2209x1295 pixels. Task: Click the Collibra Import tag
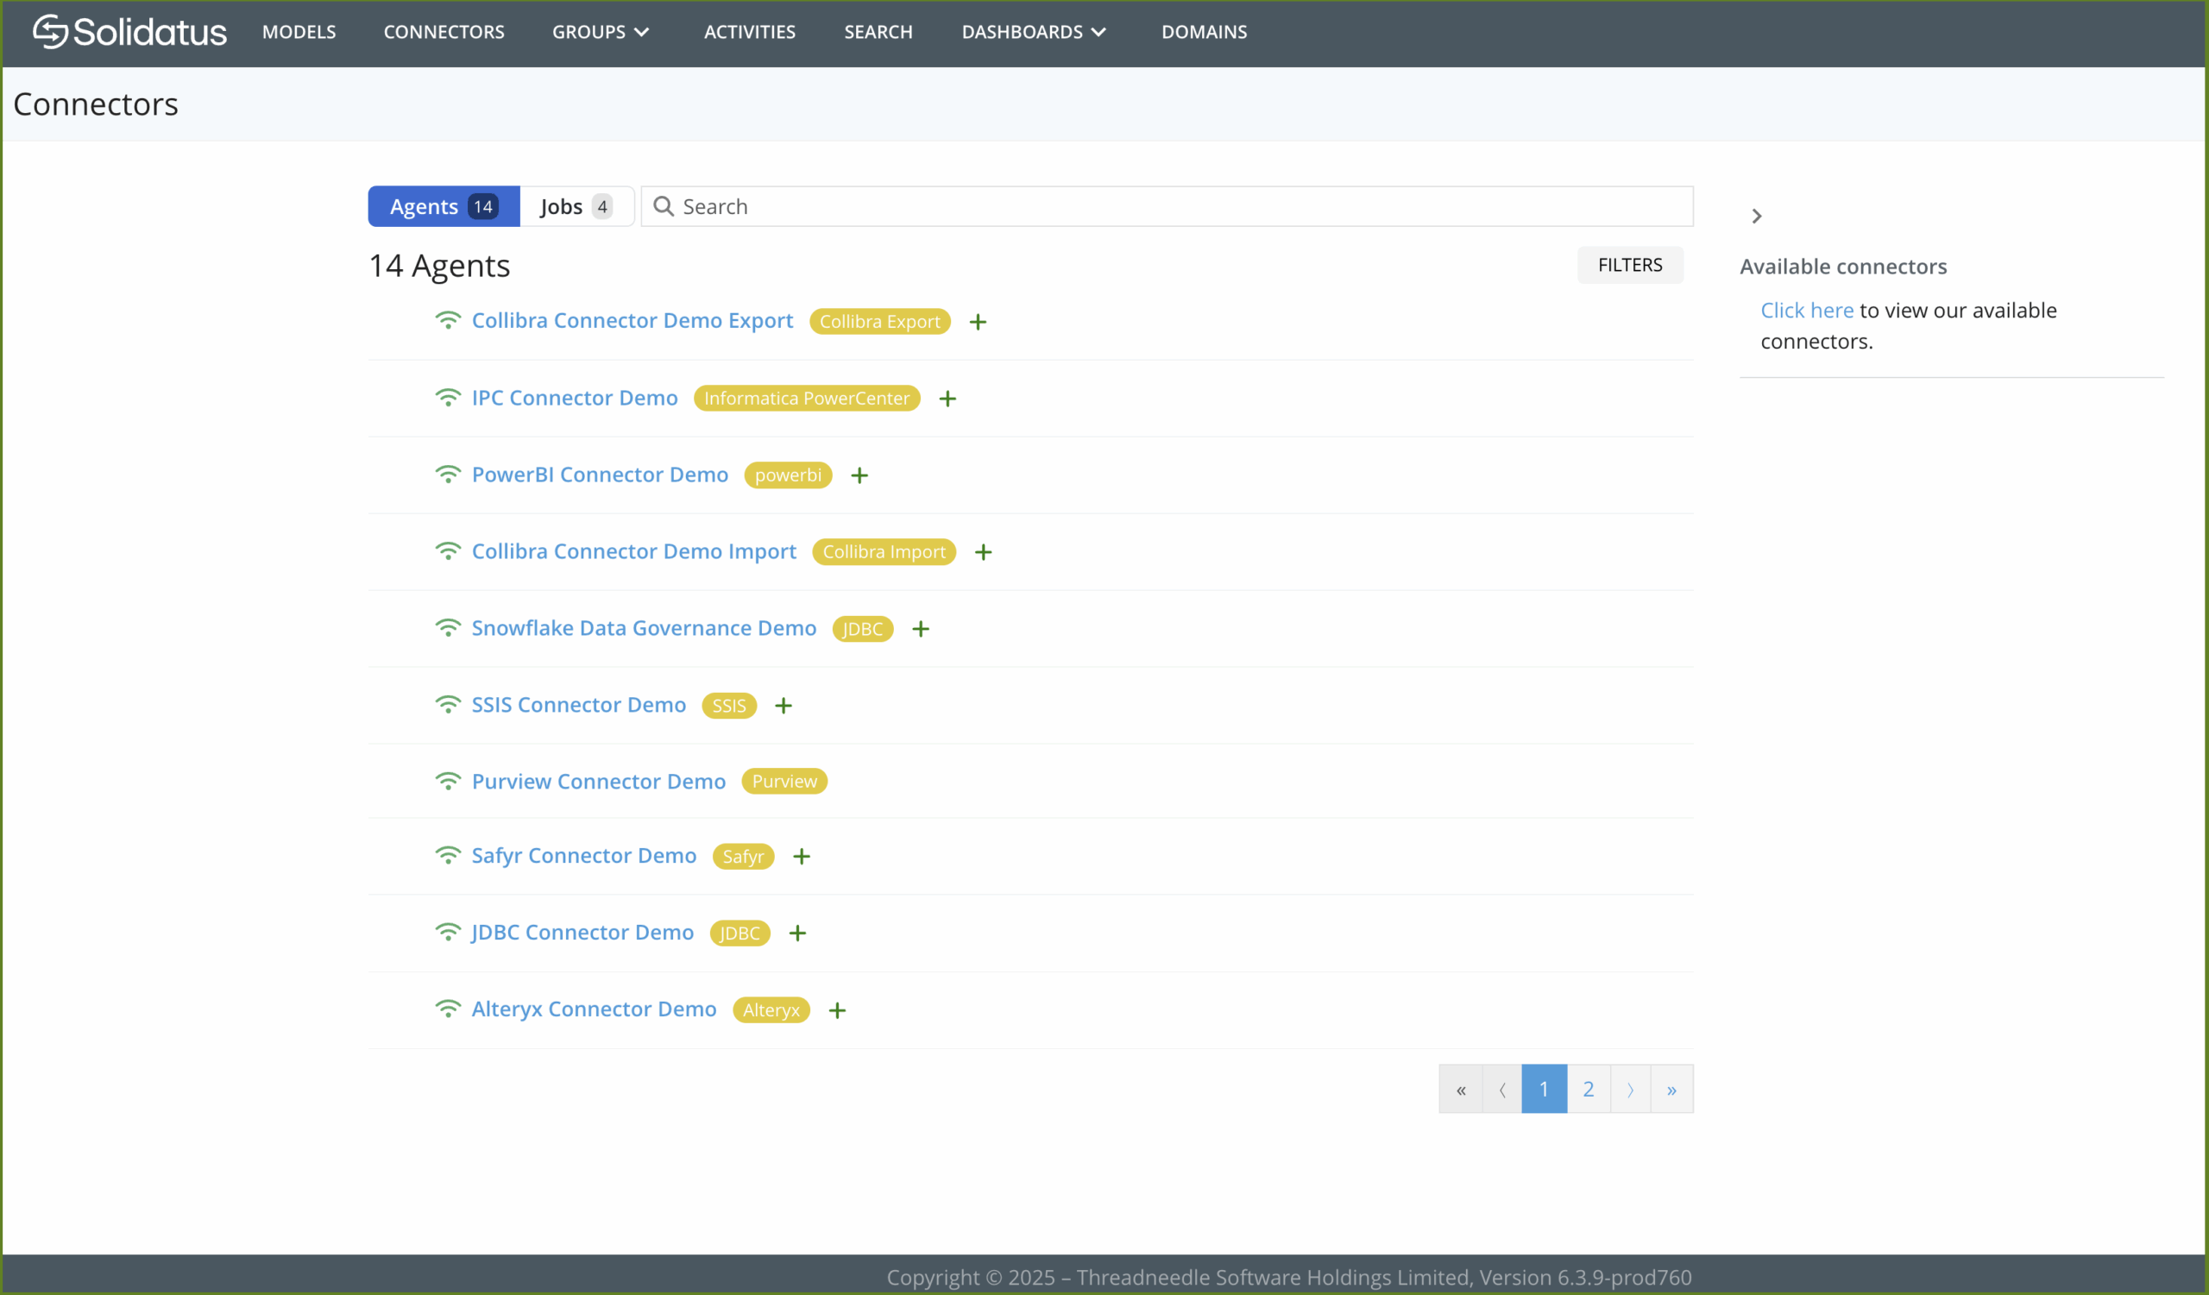tap(884, 552)
